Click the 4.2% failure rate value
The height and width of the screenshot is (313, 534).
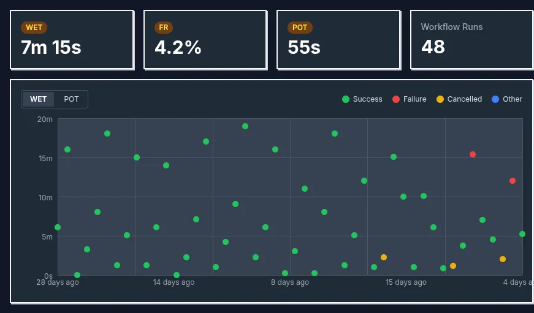[178, 47]
